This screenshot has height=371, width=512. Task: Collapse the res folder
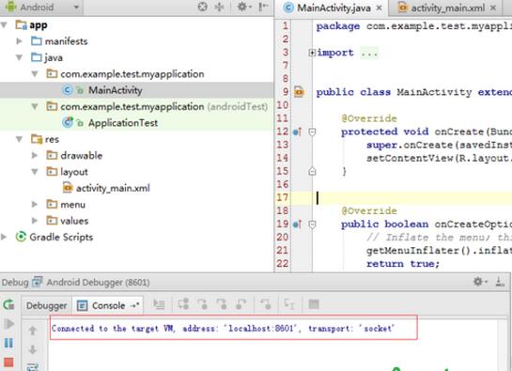tap(20, 139)
